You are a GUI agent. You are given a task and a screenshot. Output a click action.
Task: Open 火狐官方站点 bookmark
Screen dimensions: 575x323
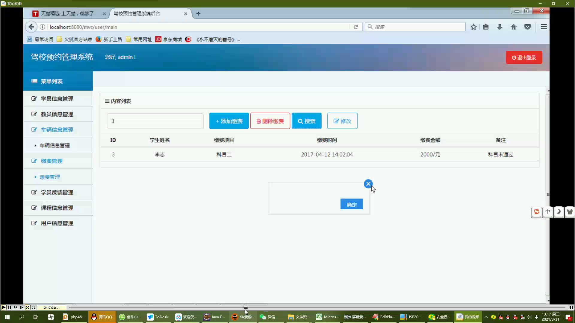coord(74,39)
